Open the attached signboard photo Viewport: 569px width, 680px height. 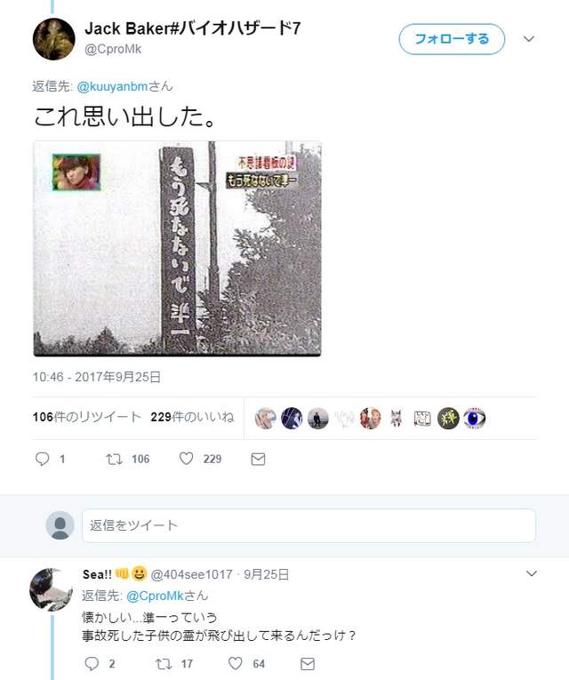178,249
